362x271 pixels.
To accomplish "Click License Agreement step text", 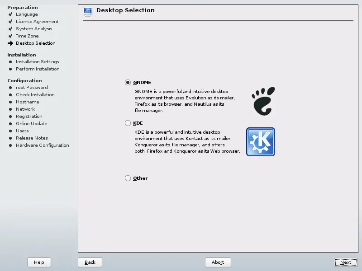I will pos(37,21).
